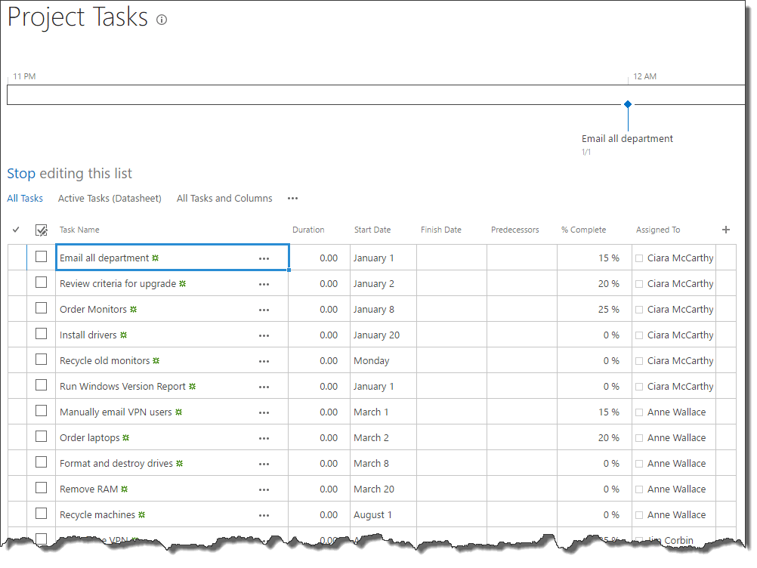Viewport: 757px width, 568px height.
Task: Click the completed checkmark column header icon
Action: (x=16, y=230)
